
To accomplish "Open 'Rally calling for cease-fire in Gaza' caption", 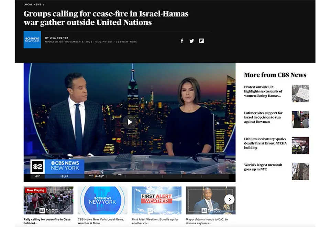I will point(47,221).
